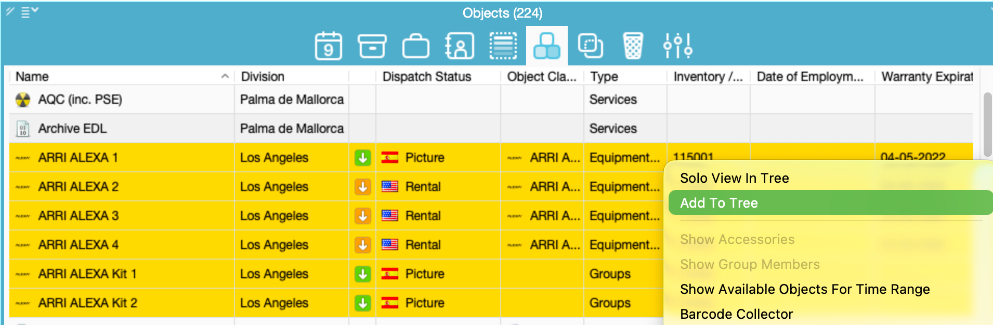Sort by Warranty Expirat column header
This screenshot has width=993, height=325.
pyautogui.click(x=927, y=76)
